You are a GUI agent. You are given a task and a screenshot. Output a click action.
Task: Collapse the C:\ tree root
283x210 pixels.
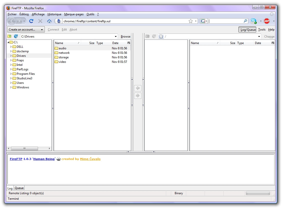pos(8,42)
